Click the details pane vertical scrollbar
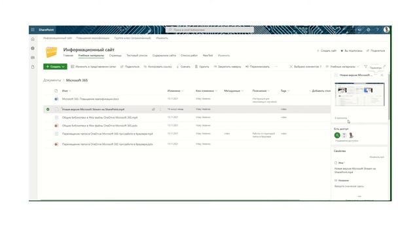 390,96
